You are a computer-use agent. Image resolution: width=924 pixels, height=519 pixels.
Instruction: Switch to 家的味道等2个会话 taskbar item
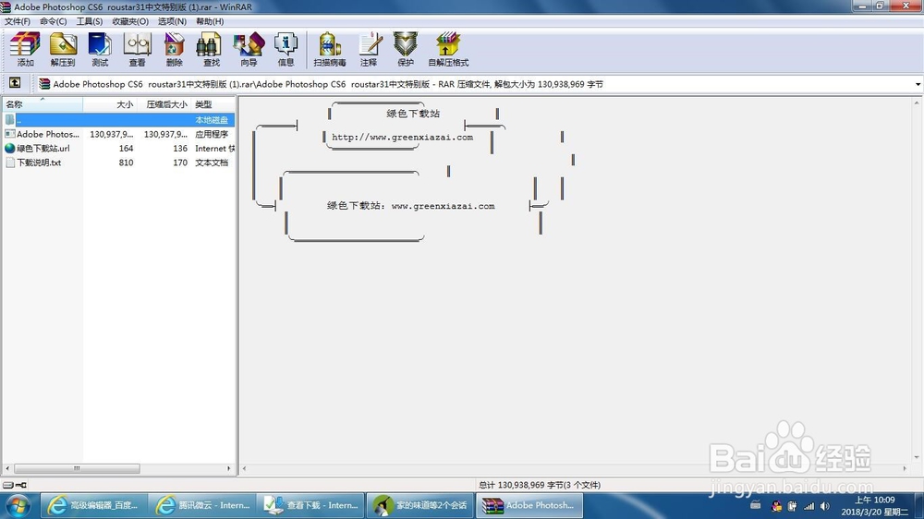(x=420, y=505)
